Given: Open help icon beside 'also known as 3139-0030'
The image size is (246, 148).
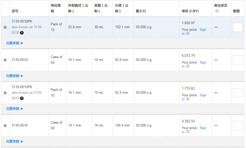Looking at the screenshot, I should (22, 33).
